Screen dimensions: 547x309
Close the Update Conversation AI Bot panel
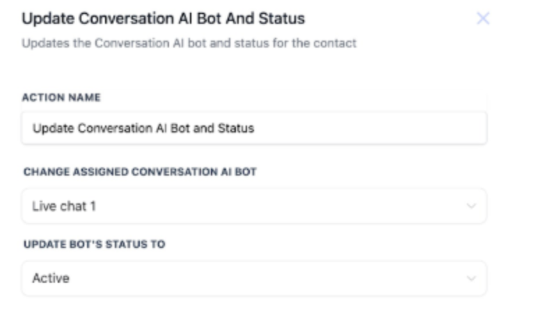point(483,19)
